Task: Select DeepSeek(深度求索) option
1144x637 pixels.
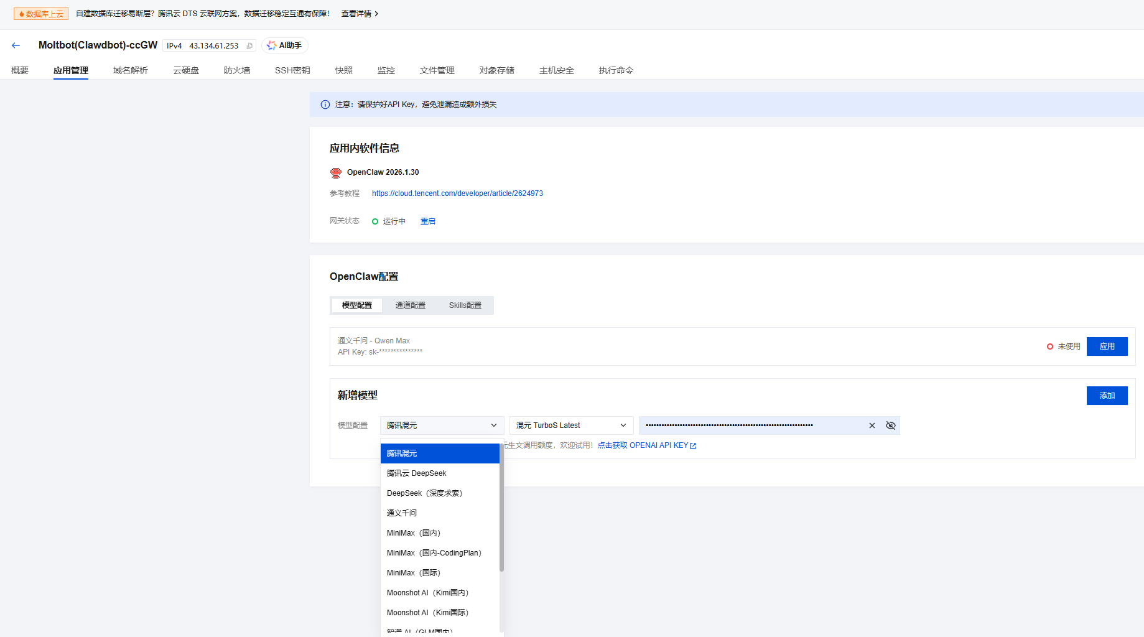Action: 440,493
